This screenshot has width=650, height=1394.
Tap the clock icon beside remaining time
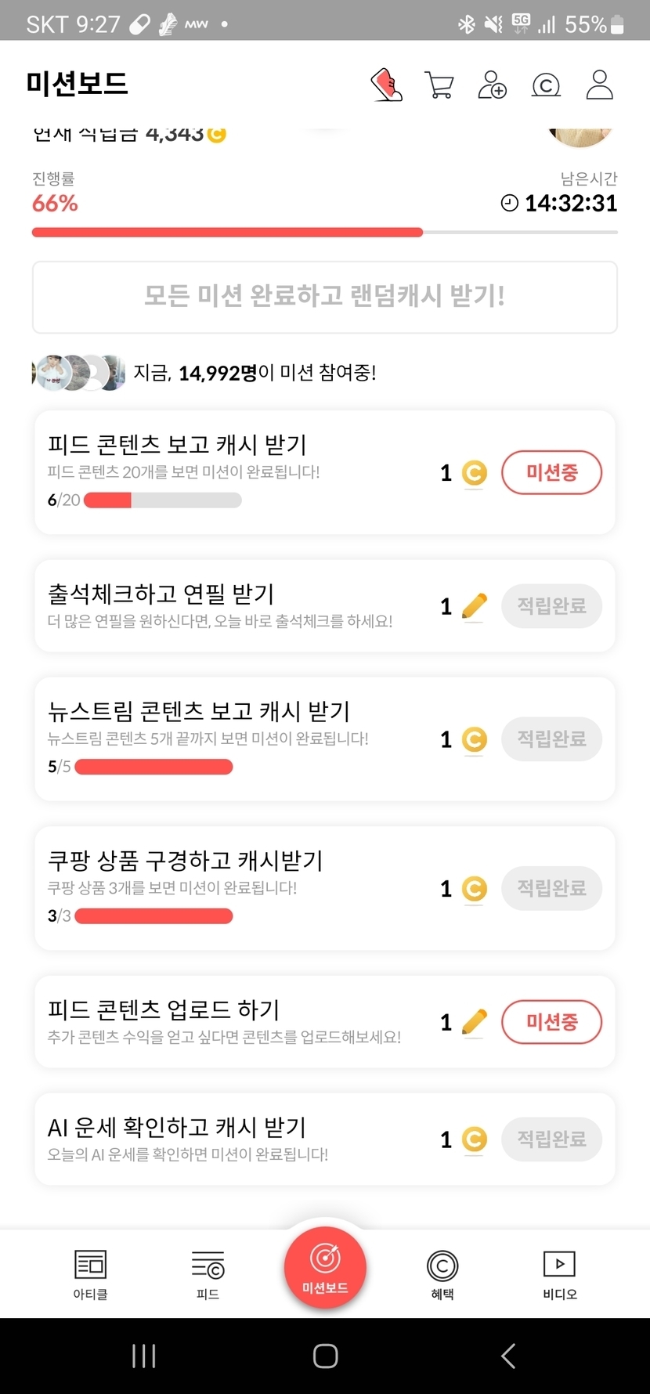click(x=509, y=204)
